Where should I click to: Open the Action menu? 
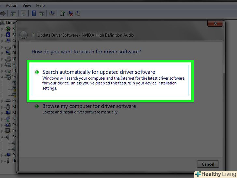coord(11,6)
